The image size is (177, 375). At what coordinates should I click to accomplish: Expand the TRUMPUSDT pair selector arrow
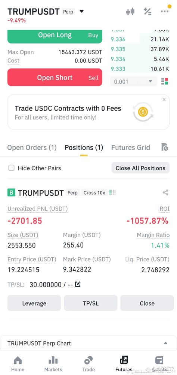(x=81, y=11)
